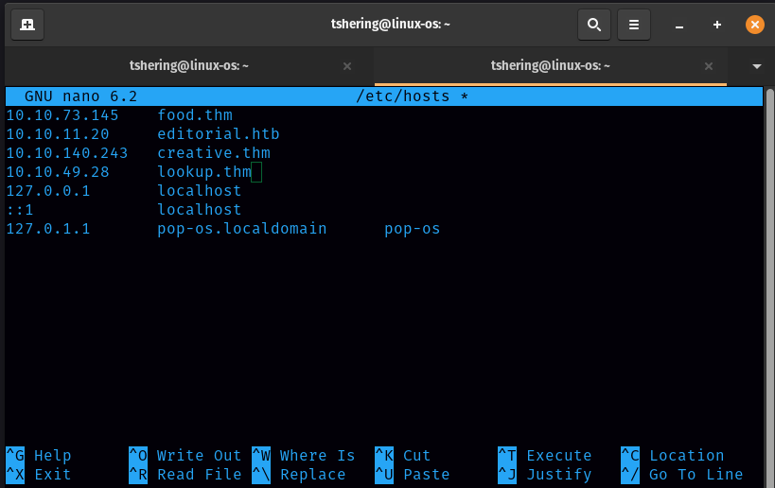
Task: Click the Where Is shortcut label
Action: pyautogui.click(x=317, y=456)
